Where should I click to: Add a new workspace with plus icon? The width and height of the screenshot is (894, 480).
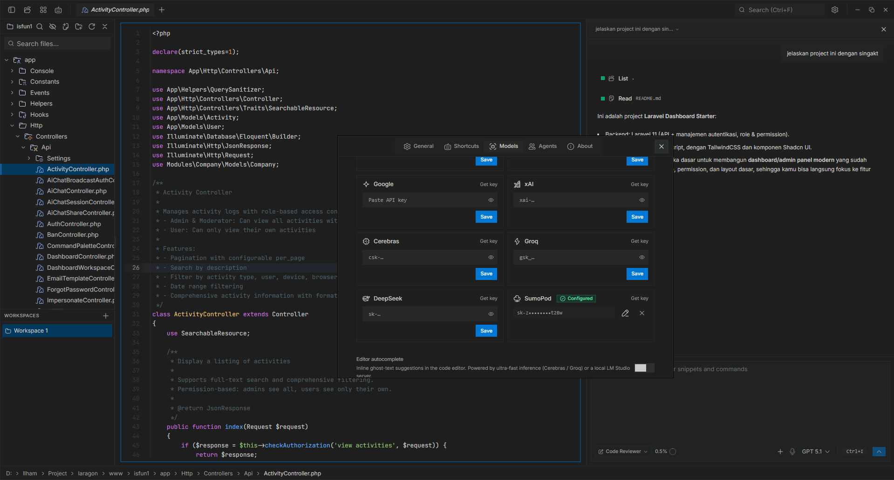click(106, 316)
